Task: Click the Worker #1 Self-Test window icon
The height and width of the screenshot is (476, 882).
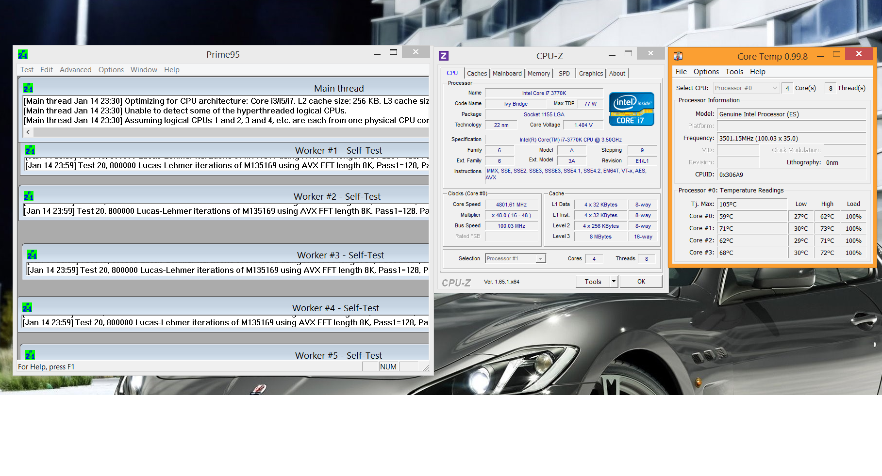Action: click(30, 150)
